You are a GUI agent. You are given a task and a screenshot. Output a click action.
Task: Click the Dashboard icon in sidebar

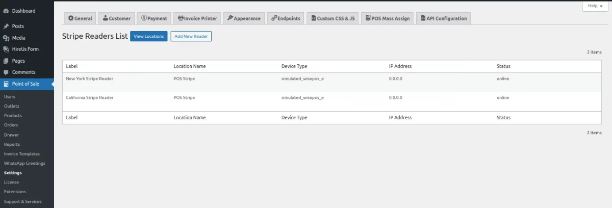coord(6,11)
